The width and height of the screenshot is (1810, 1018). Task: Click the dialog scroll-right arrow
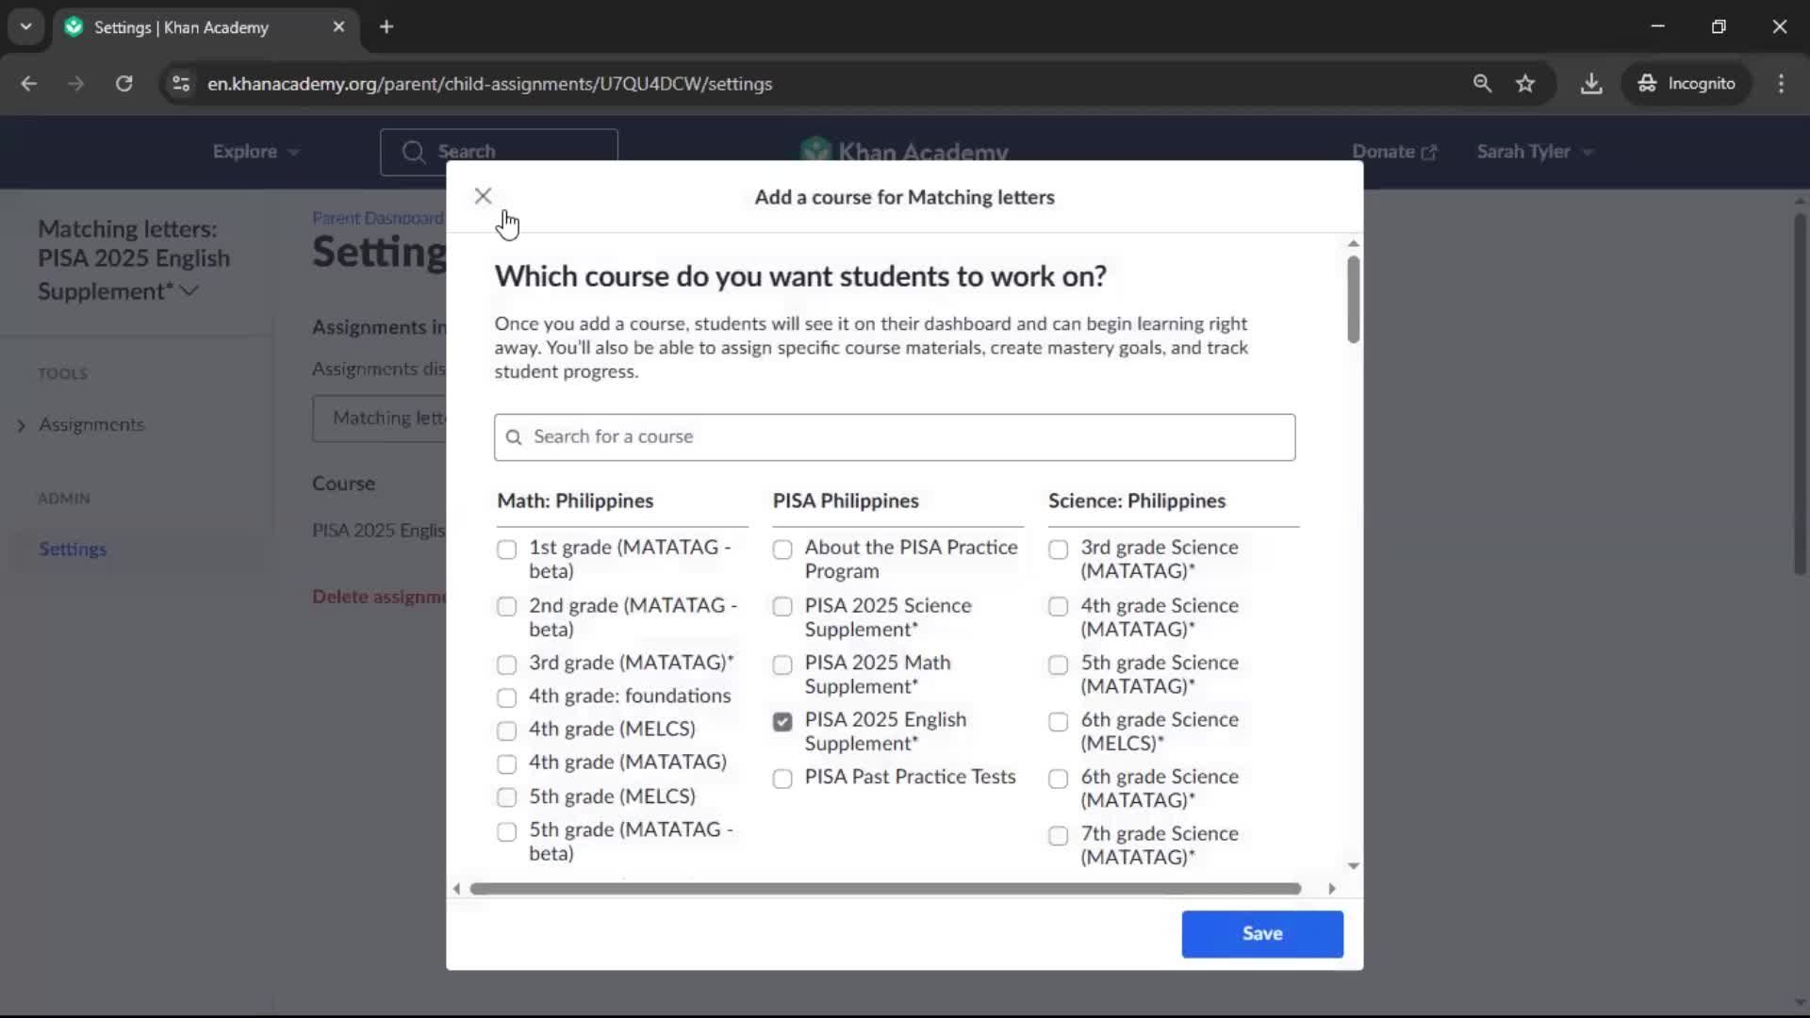(x=1331, y=888)
